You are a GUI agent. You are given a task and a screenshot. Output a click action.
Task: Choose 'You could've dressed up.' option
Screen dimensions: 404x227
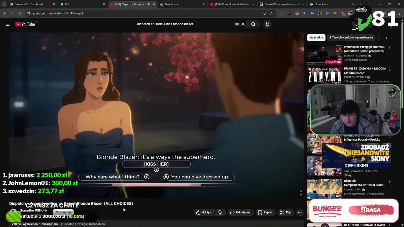[199, 177]
